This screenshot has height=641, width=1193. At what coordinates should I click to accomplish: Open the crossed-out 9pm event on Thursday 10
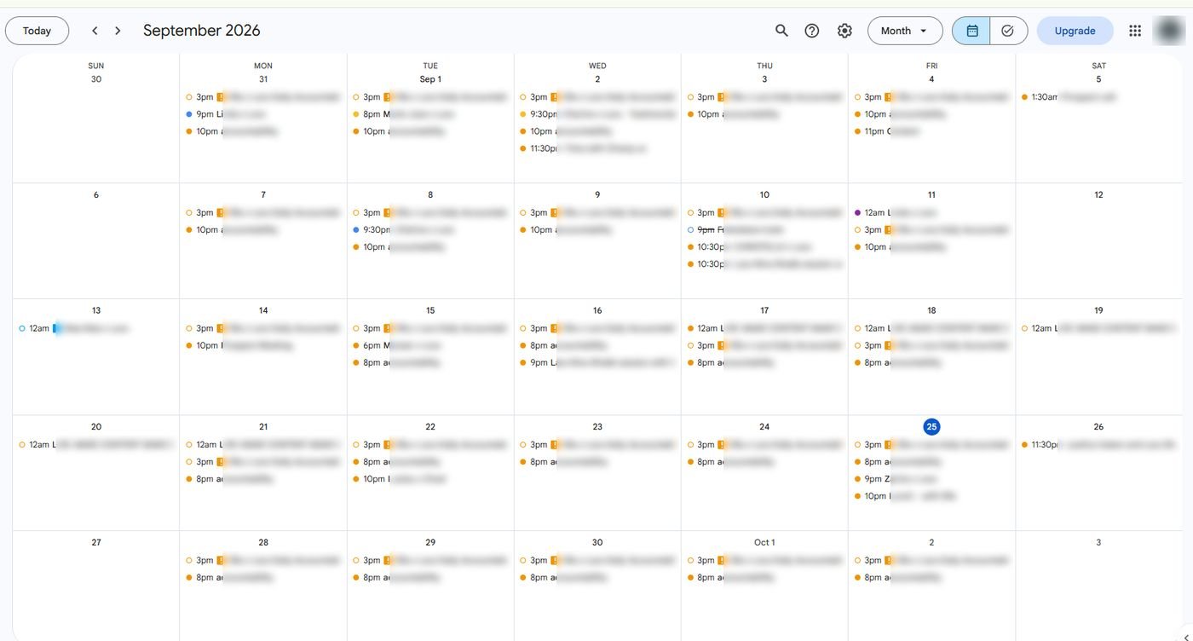tap(764, 230)
